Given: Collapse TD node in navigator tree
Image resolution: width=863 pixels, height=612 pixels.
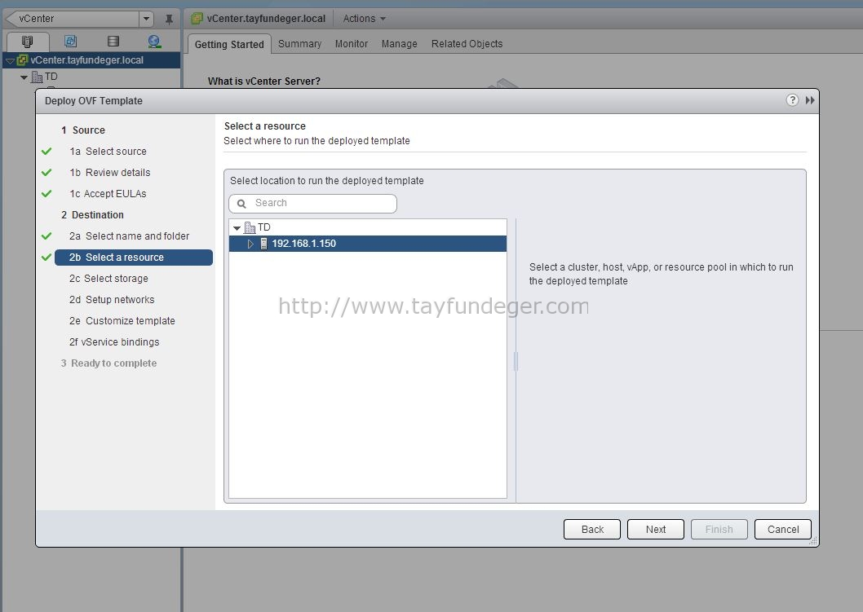Looking at the screenshot, I should tap(24, 77).
